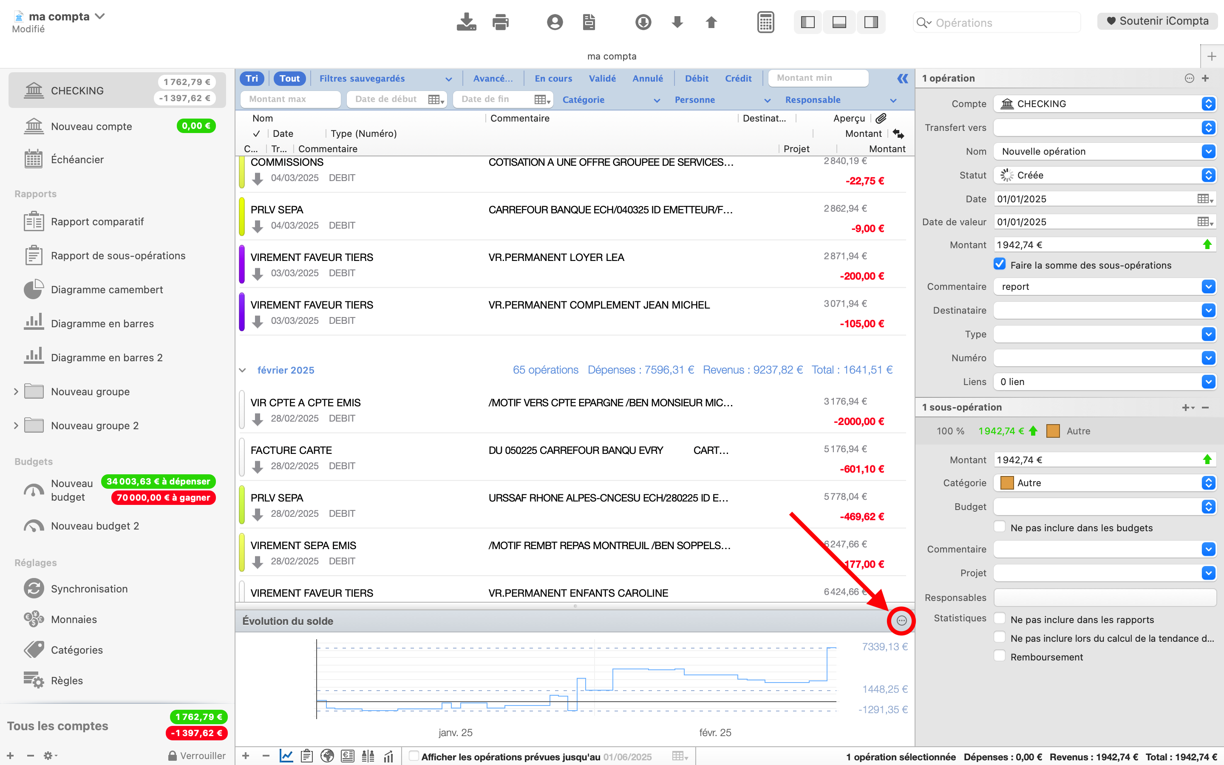Viewport: 1224px width, 765px height.
Task: Click the euro bill icon in bottom toolbar
Action: tap(348, 756)
